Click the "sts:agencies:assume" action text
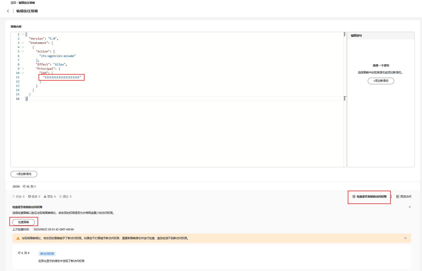 point(58,56)
